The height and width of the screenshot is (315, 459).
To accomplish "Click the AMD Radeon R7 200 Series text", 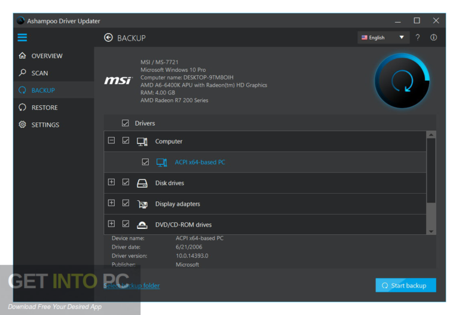I will click(x=174, y=100).
